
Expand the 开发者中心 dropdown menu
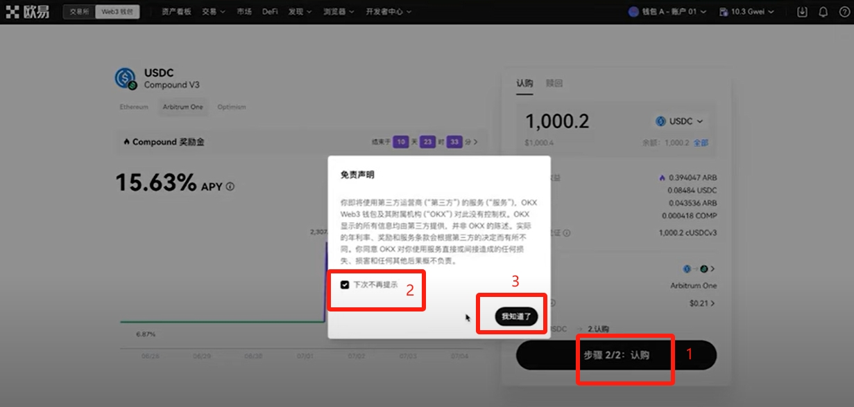click(388, 12)
